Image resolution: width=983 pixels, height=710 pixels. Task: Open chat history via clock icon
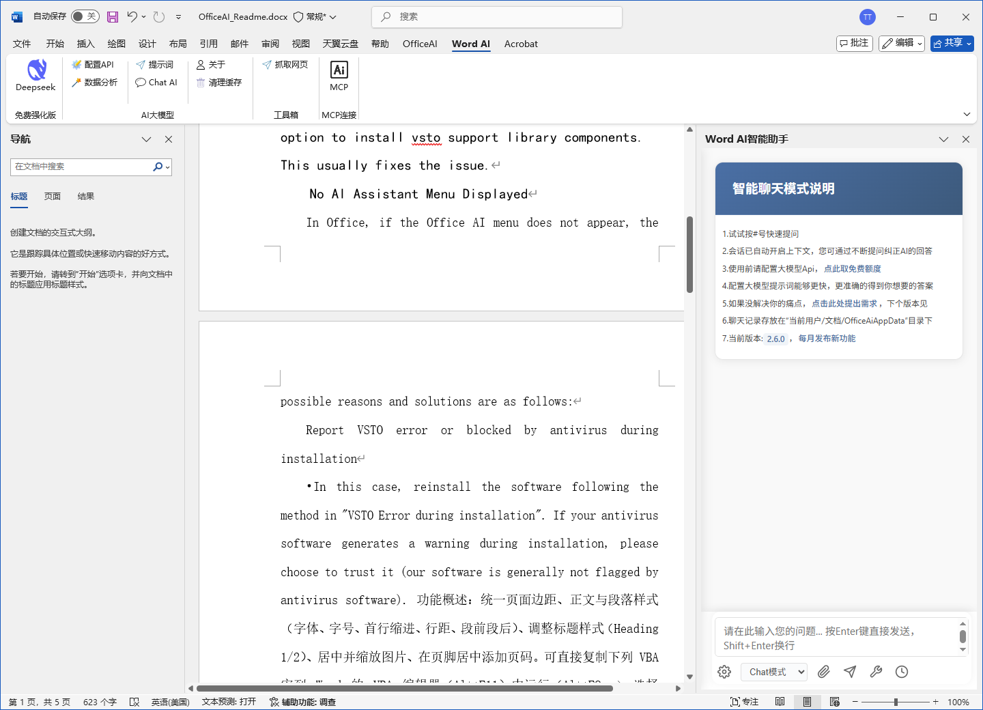902,672
